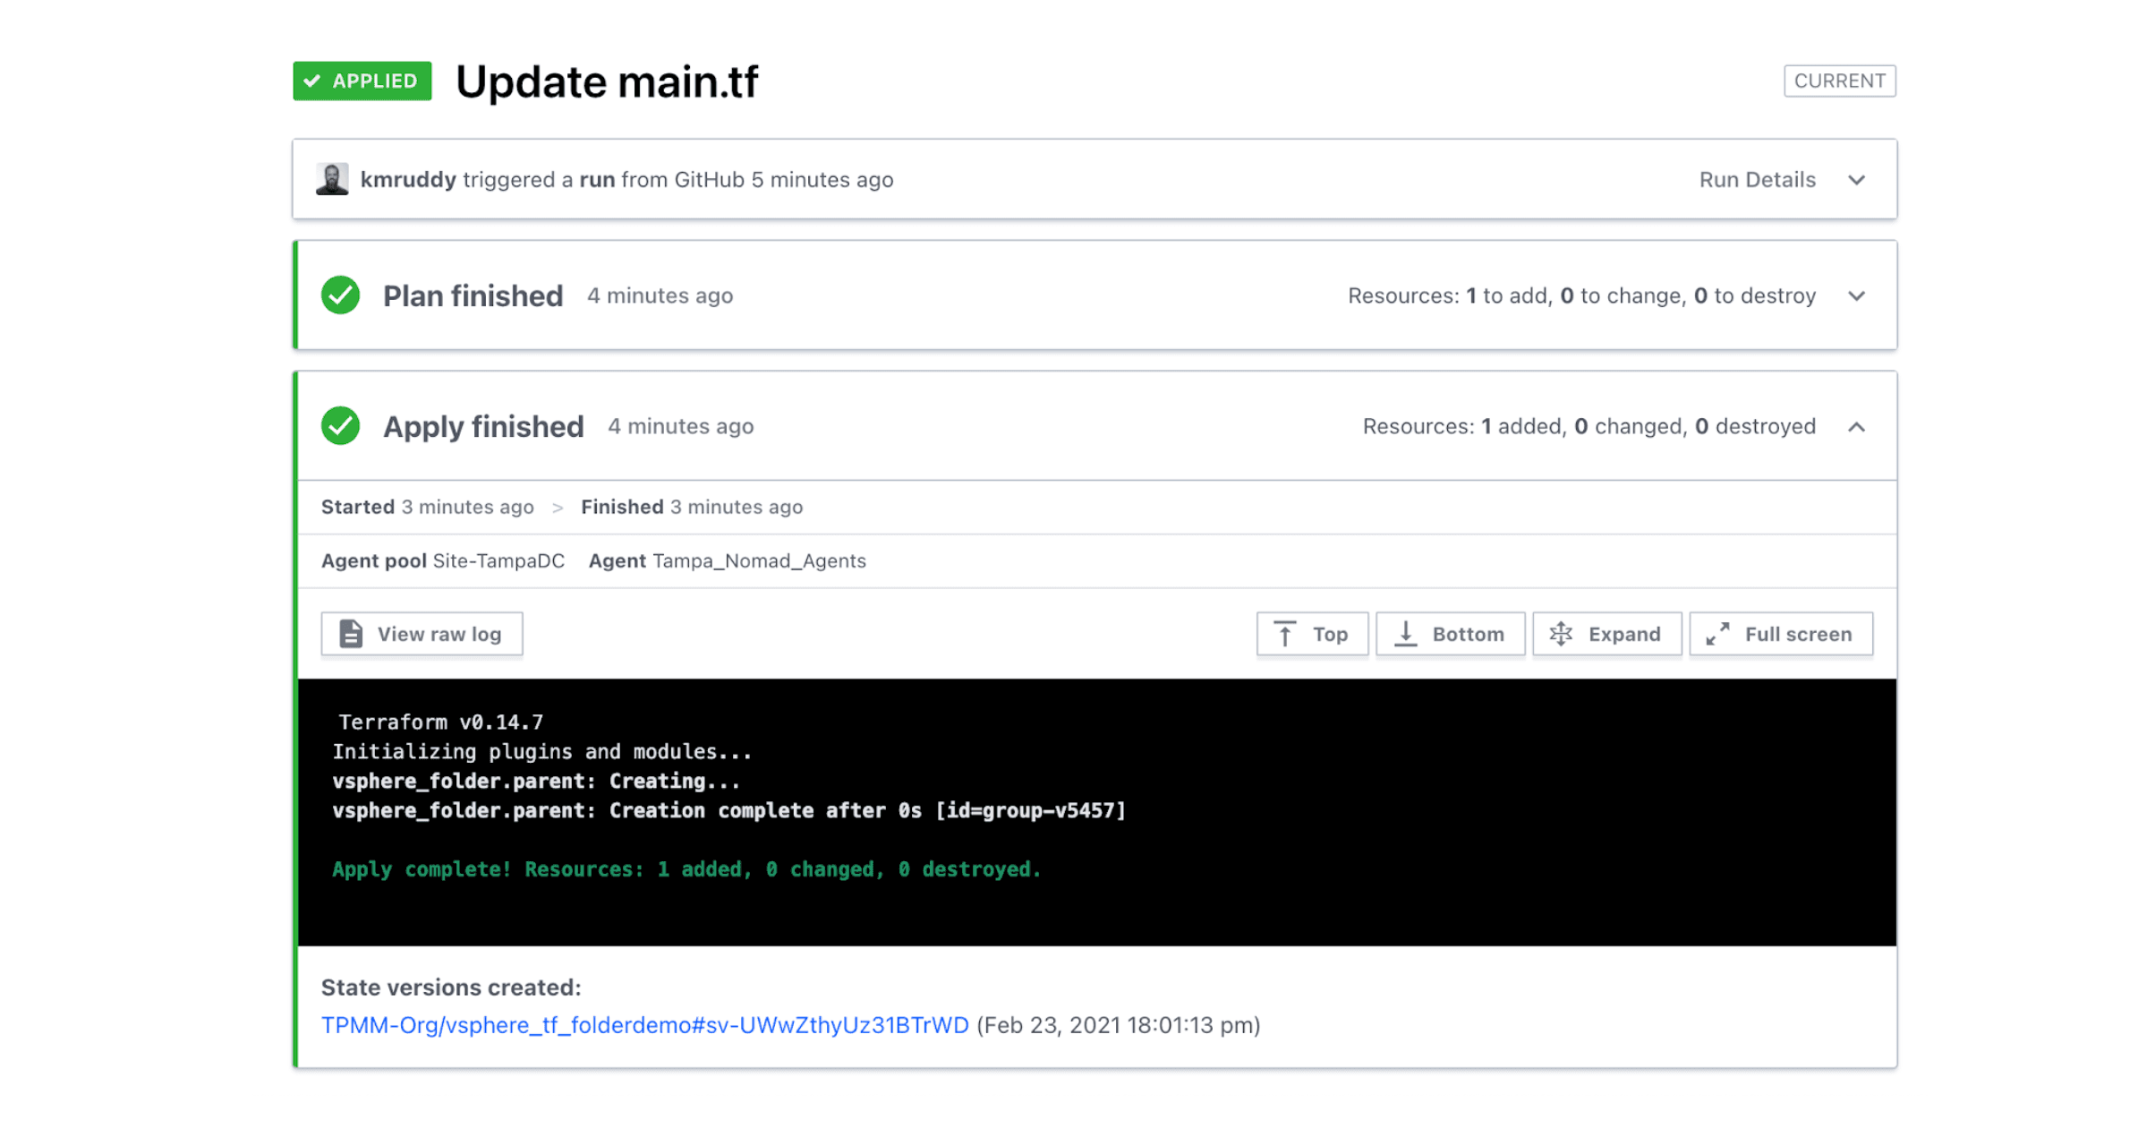
Task: Expand the Run Details chevron
Action: (x=1857, y=180)
